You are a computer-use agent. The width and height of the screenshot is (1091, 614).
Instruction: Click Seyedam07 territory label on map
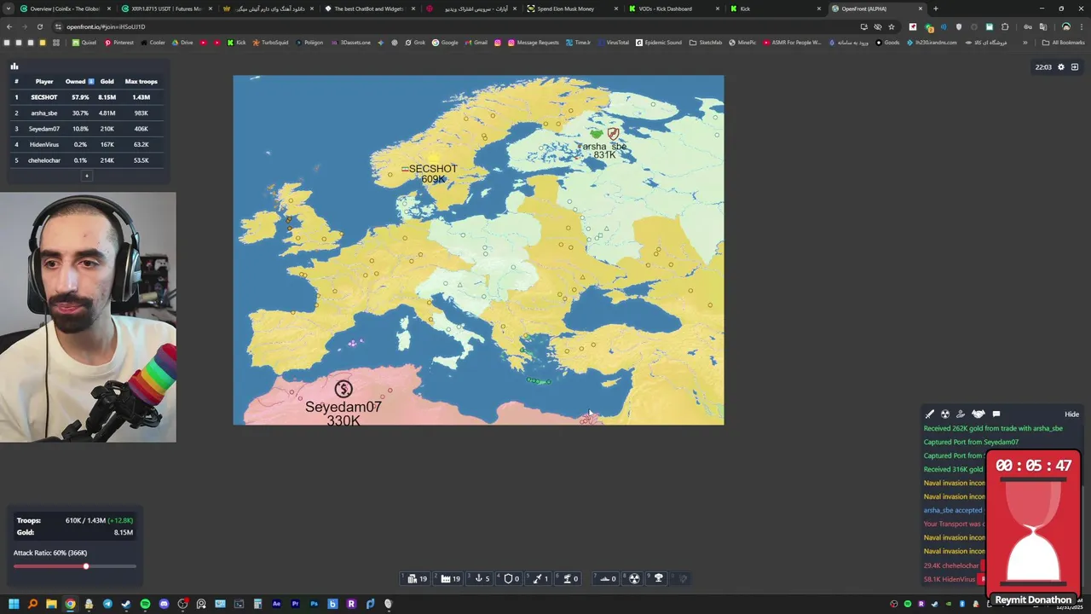click(x=343, y=407)
